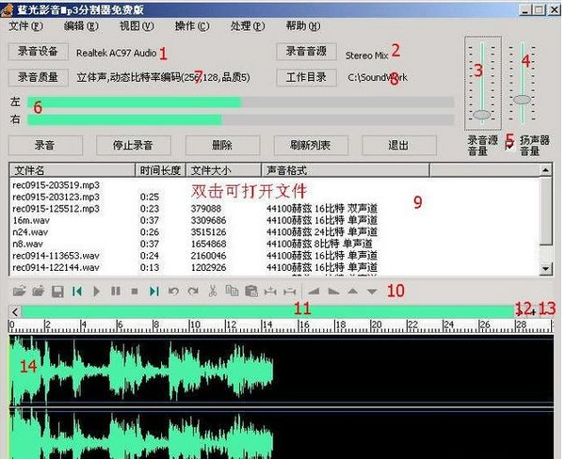Click the floppy disk save icon
Viewport: 565px width, 459px height.
click(57, 292)
